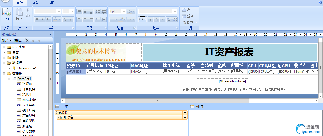Click the increase decimal places icon
Screen dimensions: 323x136
(169, 19)
